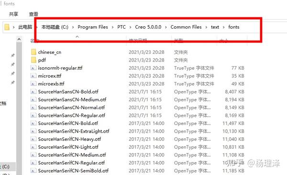Select file name SourceHanSerifCN-Regular.otf
The height and width of the screenshot is (175, 287).
pos(71,163)
